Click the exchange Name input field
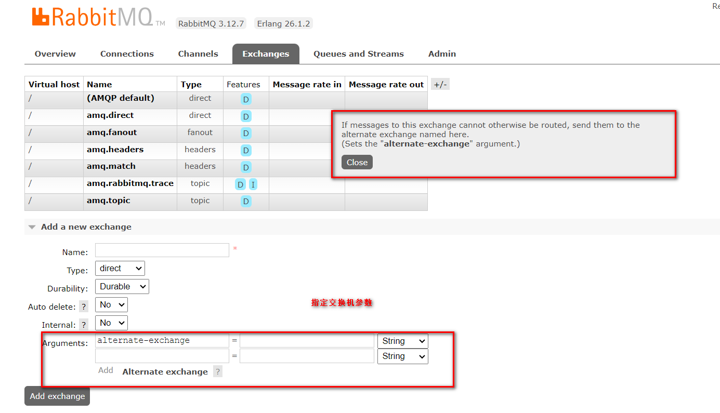 point(162,250)
